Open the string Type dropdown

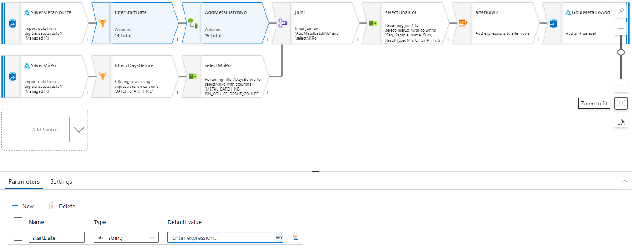(126, 238)
